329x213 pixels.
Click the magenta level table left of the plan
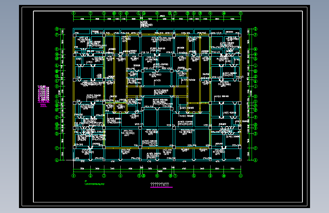44,94
